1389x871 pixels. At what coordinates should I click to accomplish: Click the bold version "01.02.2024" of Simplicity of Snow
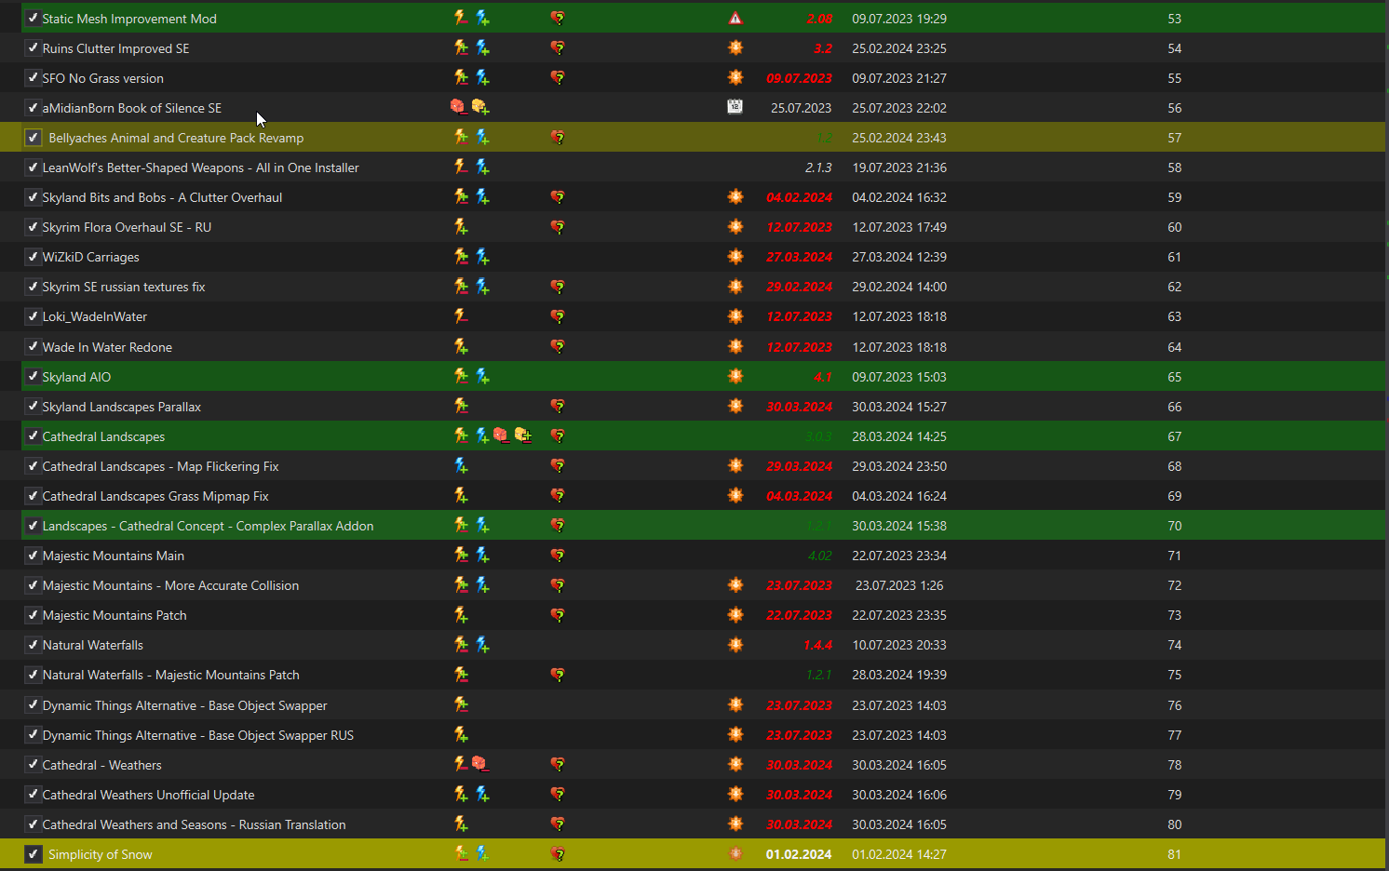pyautogui.click(x=799, y=854)
